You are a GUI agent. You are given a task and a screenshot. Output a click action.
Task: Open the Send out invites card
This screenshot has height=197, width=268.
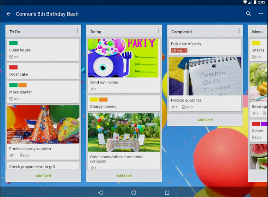[124, 66]
